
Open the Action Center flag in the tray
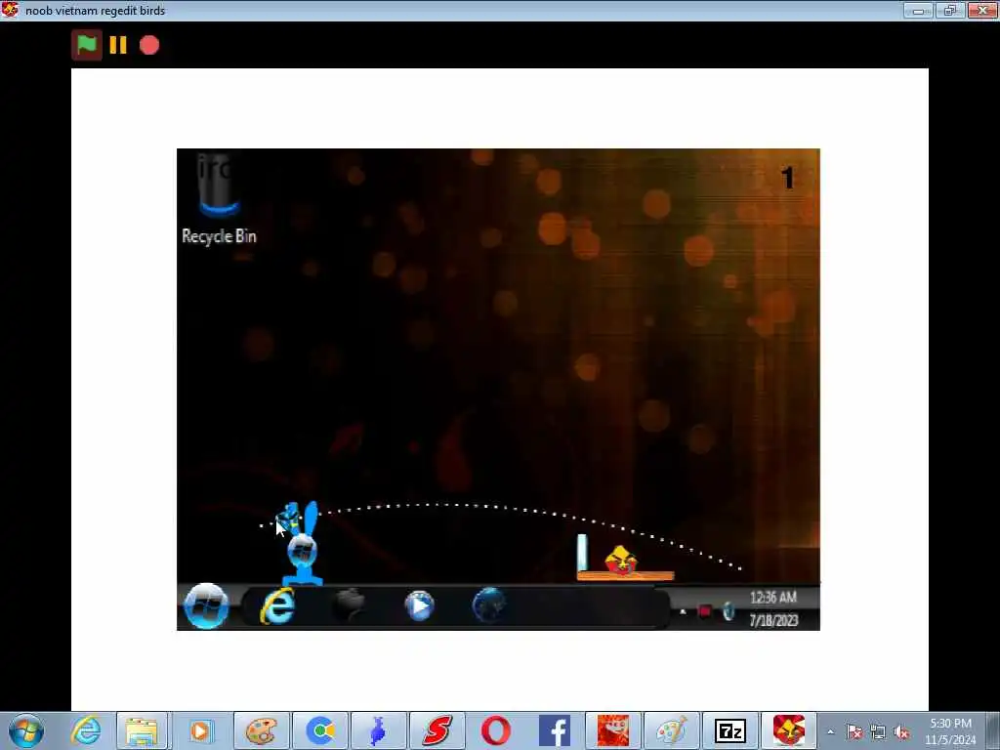pos(854,731)
